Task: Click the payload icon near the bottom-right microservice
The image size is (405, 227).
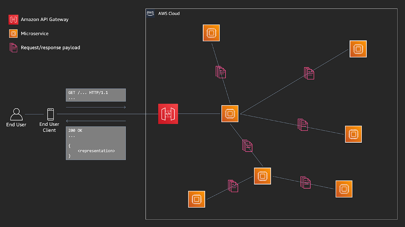Action: pos(305,182)
